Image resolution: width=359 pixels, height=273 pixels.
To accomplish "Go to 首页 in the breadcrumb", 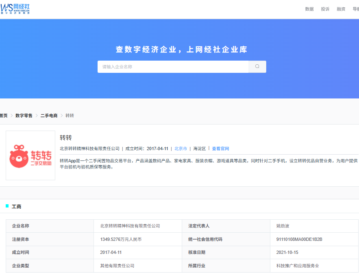I will [x=4, y=116].
